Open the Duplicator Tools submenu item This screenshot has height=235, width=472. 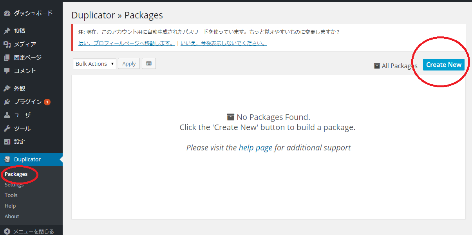[x=11, y=195]
